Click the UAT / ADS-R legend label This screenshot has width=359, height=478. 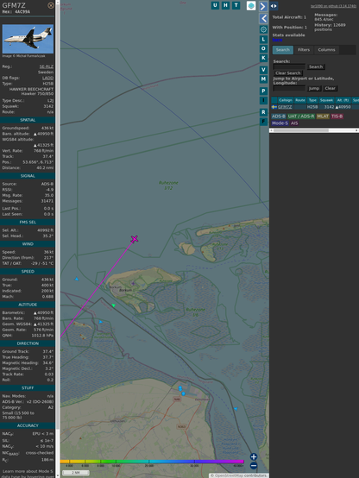(x=301, y=116)
